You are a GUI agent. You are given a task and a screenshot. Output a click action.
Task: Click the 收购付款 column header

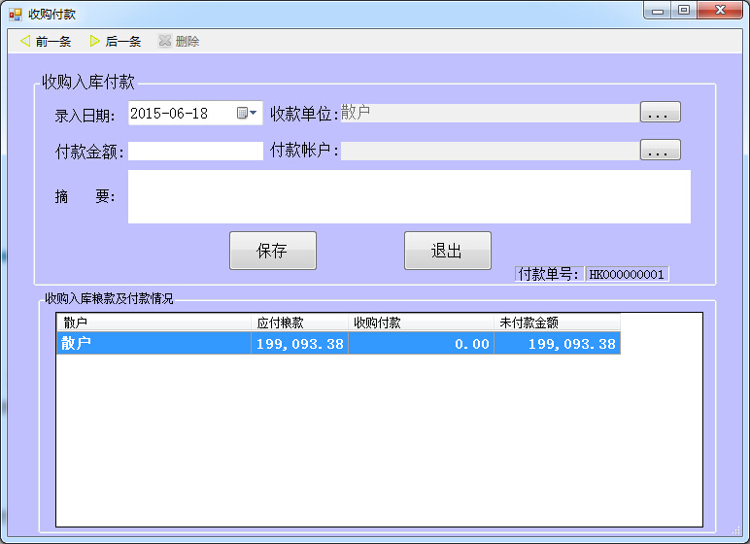point(421,323)
